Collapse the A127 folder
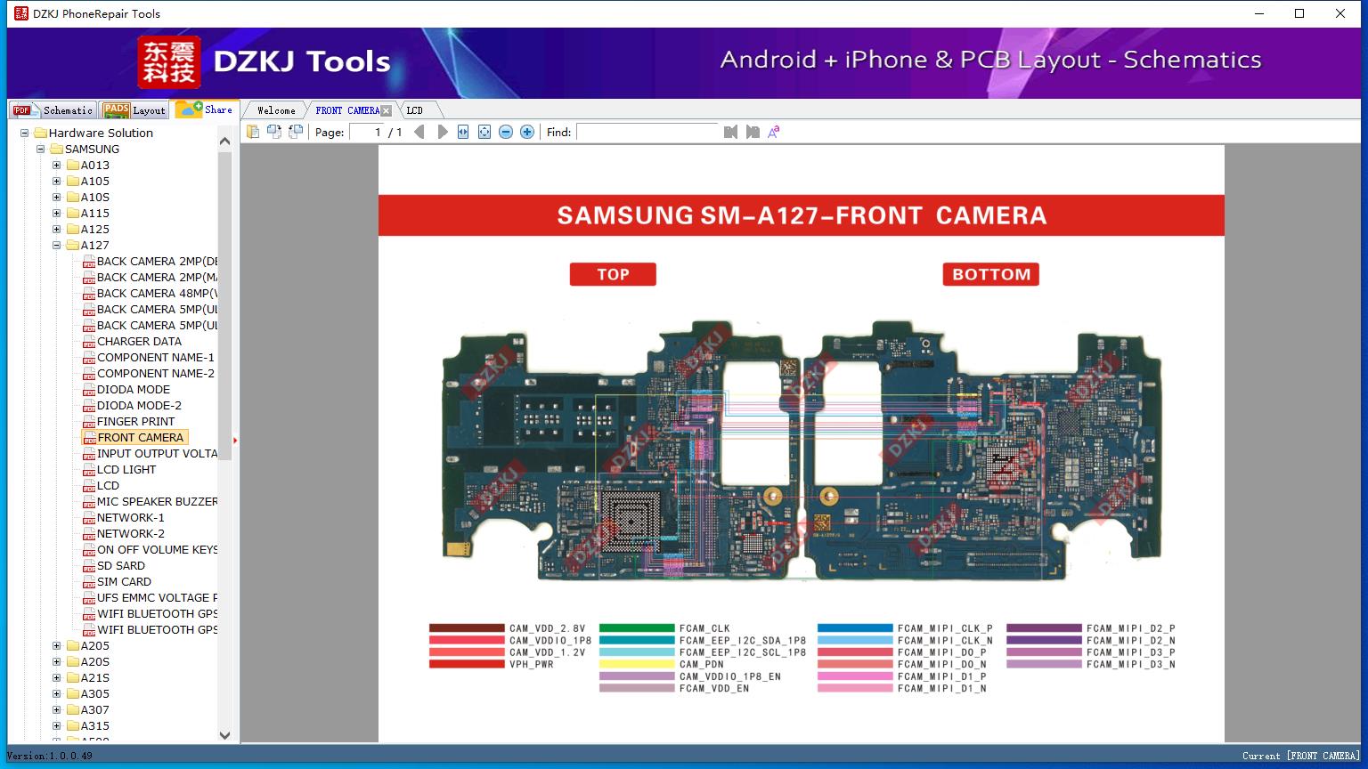 pos(57,246)
